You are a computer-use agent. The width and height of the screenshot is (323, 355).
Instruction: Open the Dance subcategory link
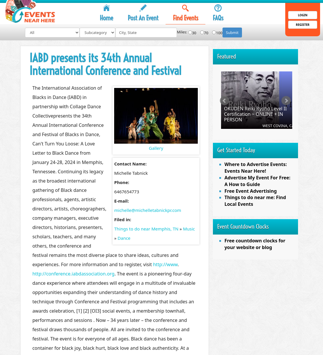click(x=124, y=238)
